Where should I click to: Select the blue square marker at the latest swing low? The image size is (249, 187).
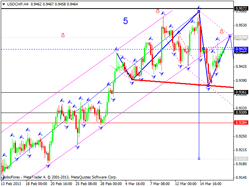[x=209, y=85]
